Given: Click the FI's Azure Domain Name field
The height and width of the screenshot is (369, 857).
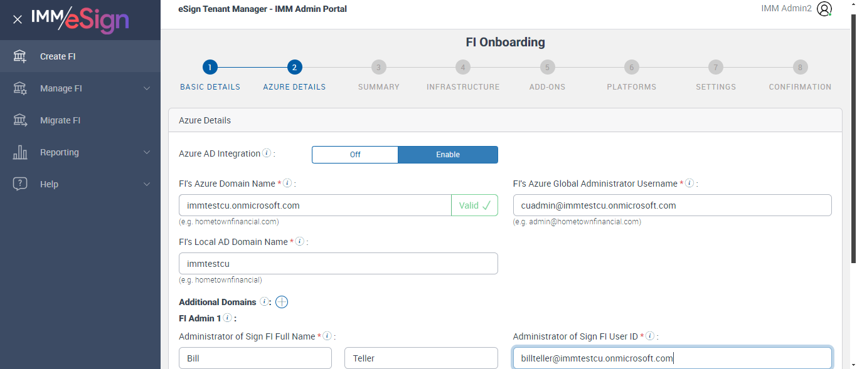Looking at the screenshot, I should click(315, 205).
